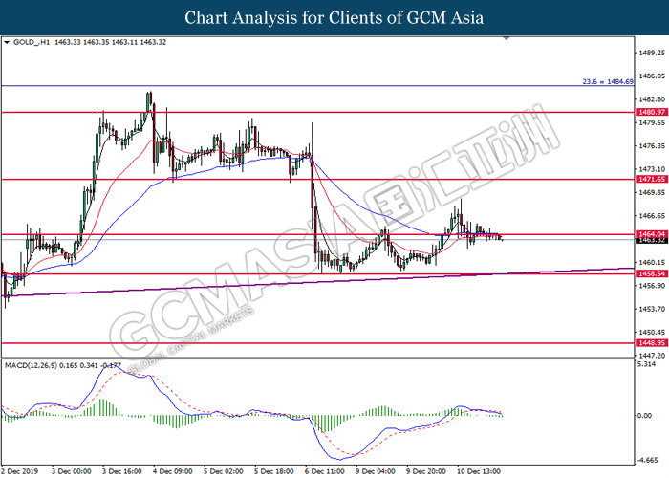Image resolution: width=669 pixels, height=478 pixels.
Task: Click the 1471.65 red price level tag
Action: [x=651, y=180]
